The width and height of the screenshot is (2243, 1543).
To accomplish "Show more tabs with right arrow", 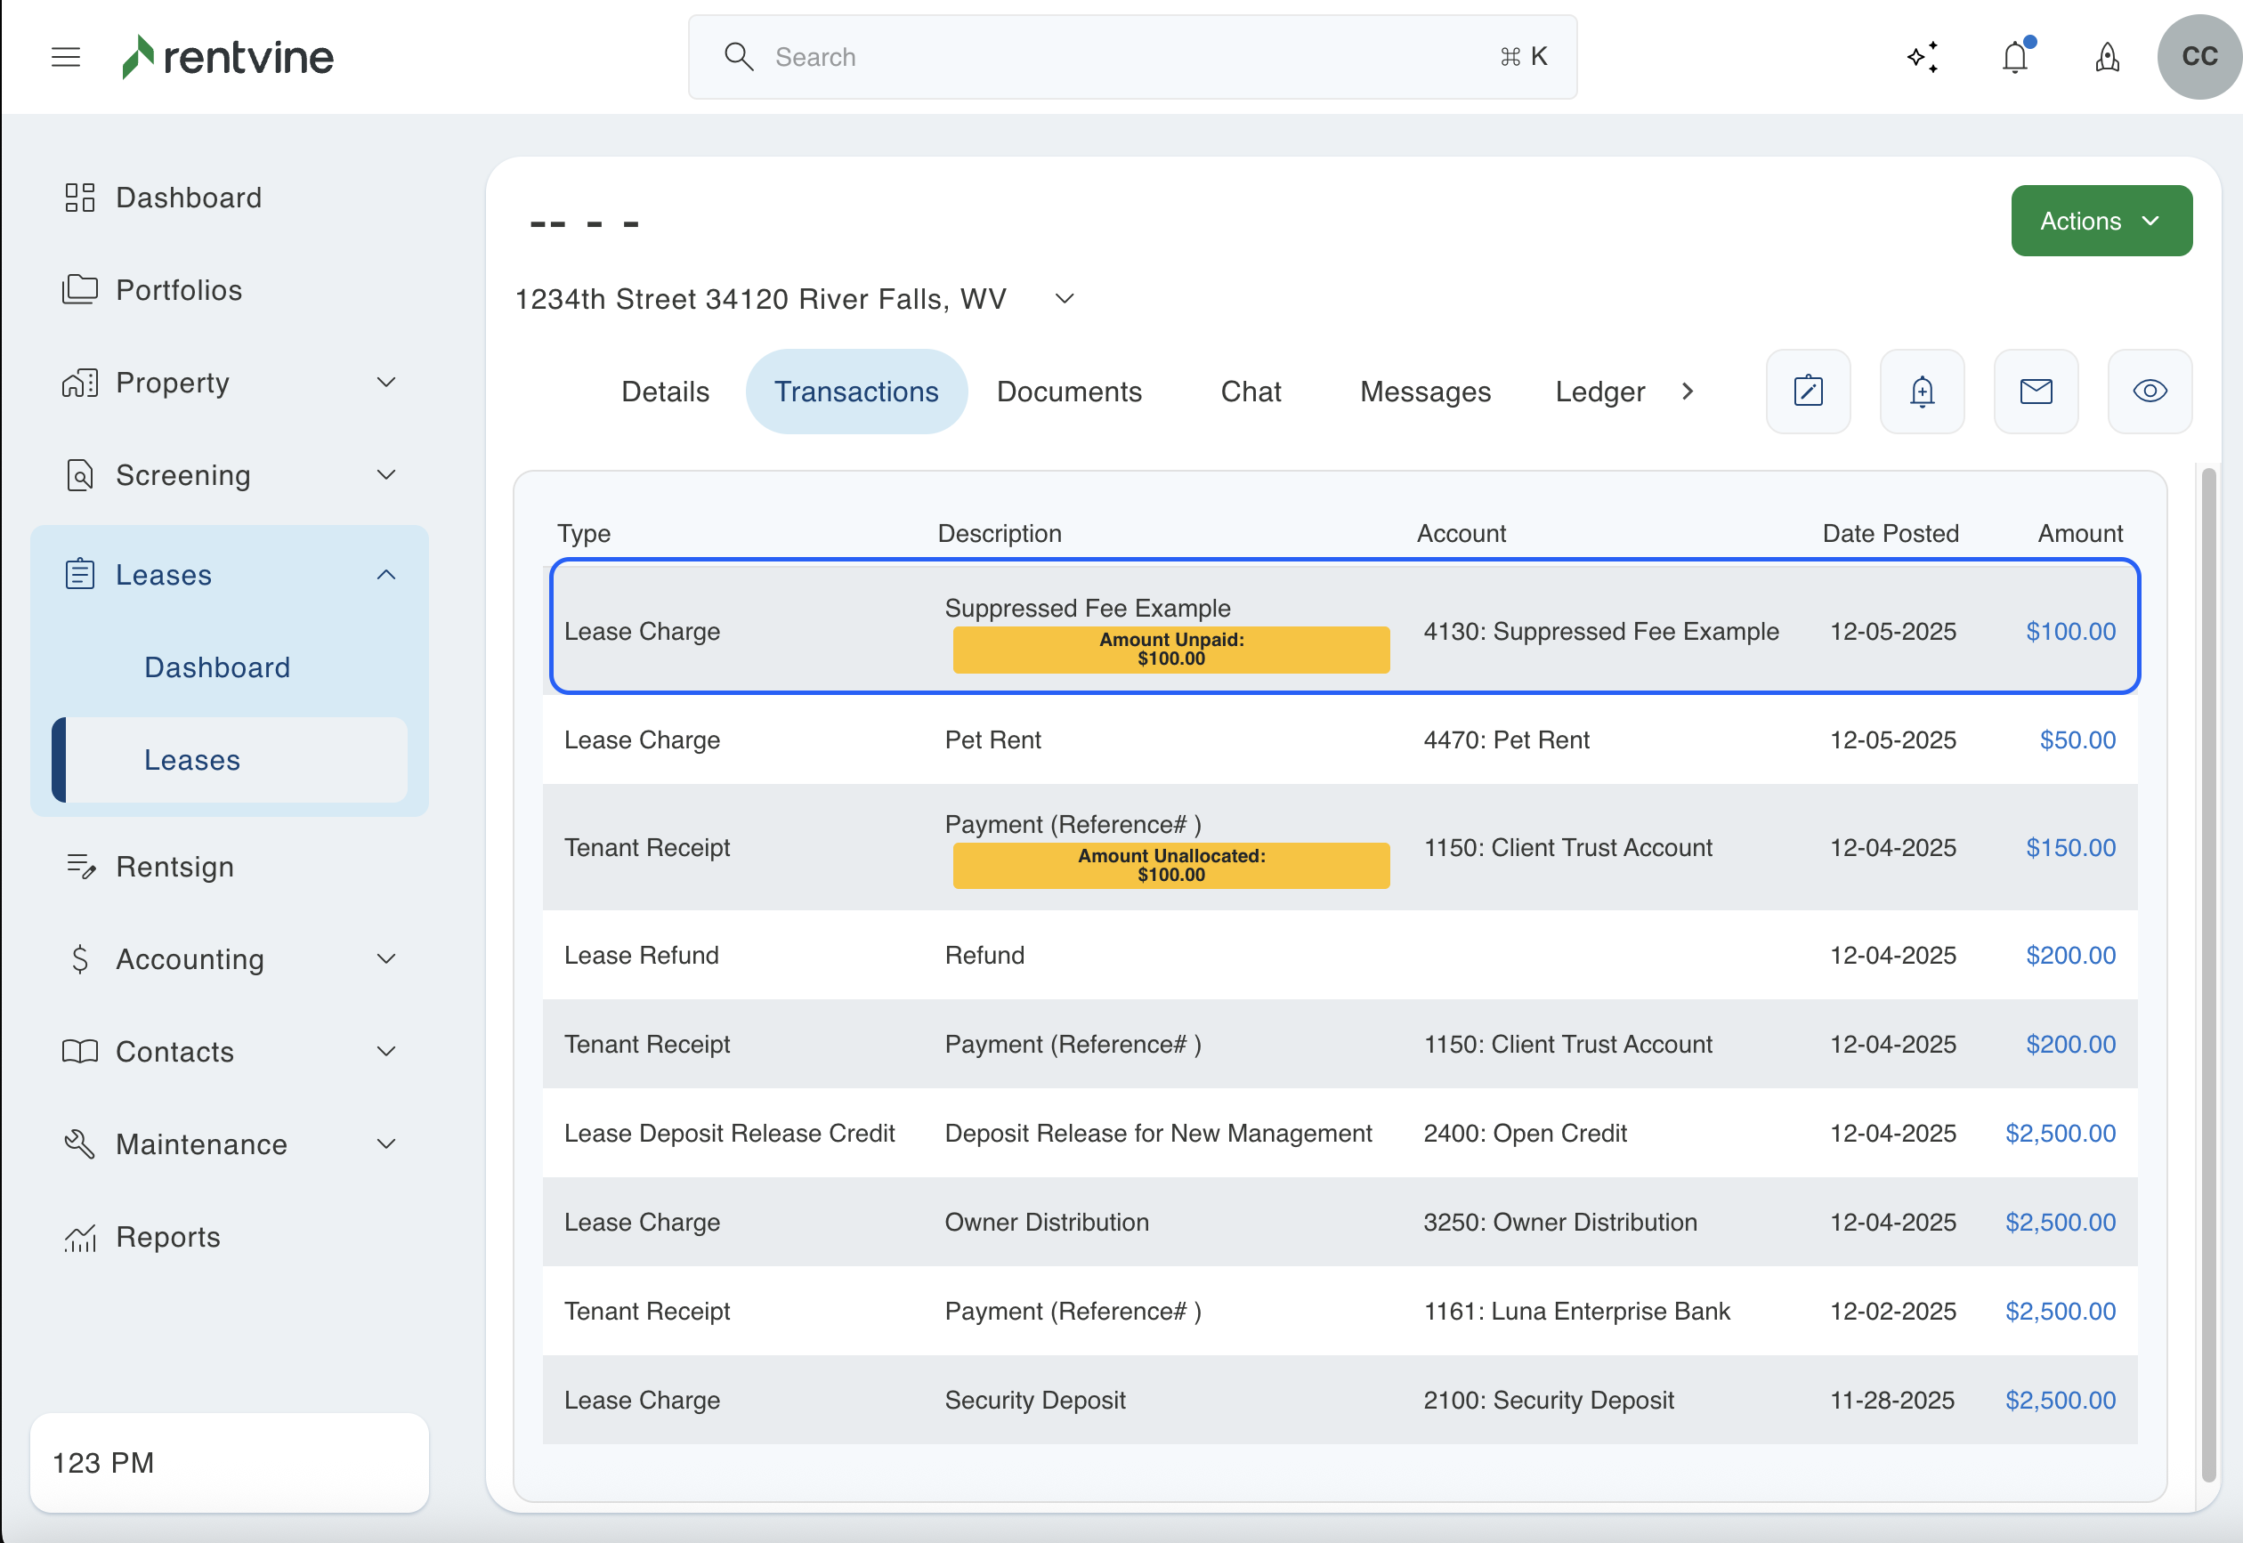I will [1687, 392].
